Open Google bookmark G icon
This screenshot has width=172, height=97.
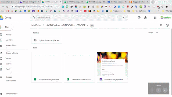(46, 11)
